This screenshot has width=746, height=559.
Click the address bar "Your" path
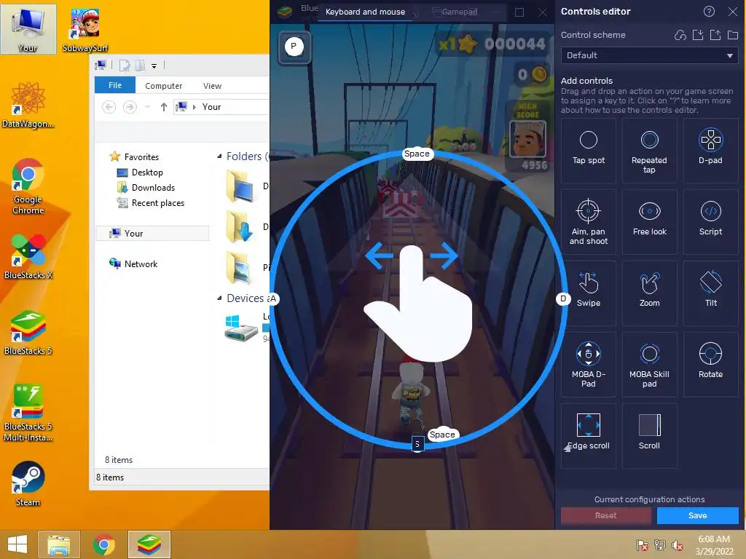(x=211, y=107)
